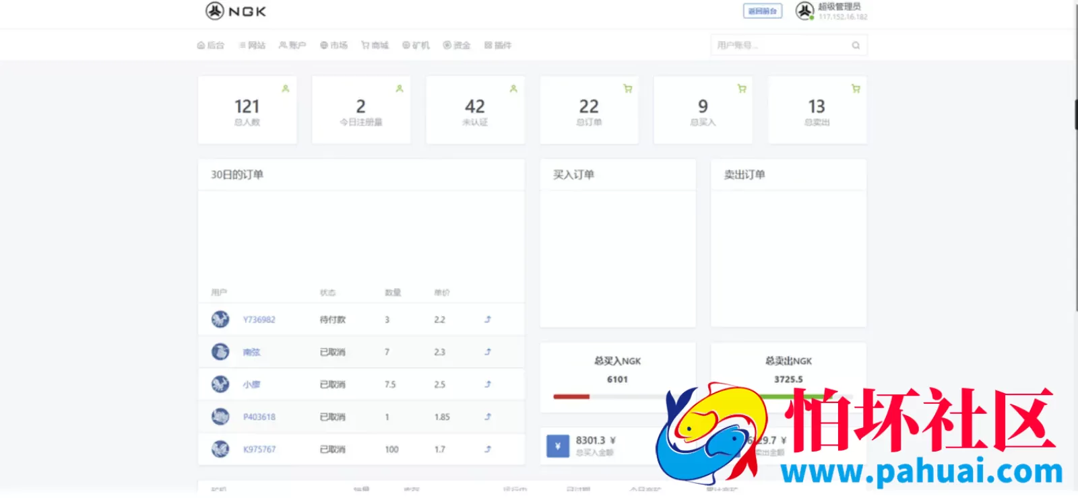The height and width of the screenshot is (498, 1078).
Task: Open user link 南弦
Action: pos(251,352)
